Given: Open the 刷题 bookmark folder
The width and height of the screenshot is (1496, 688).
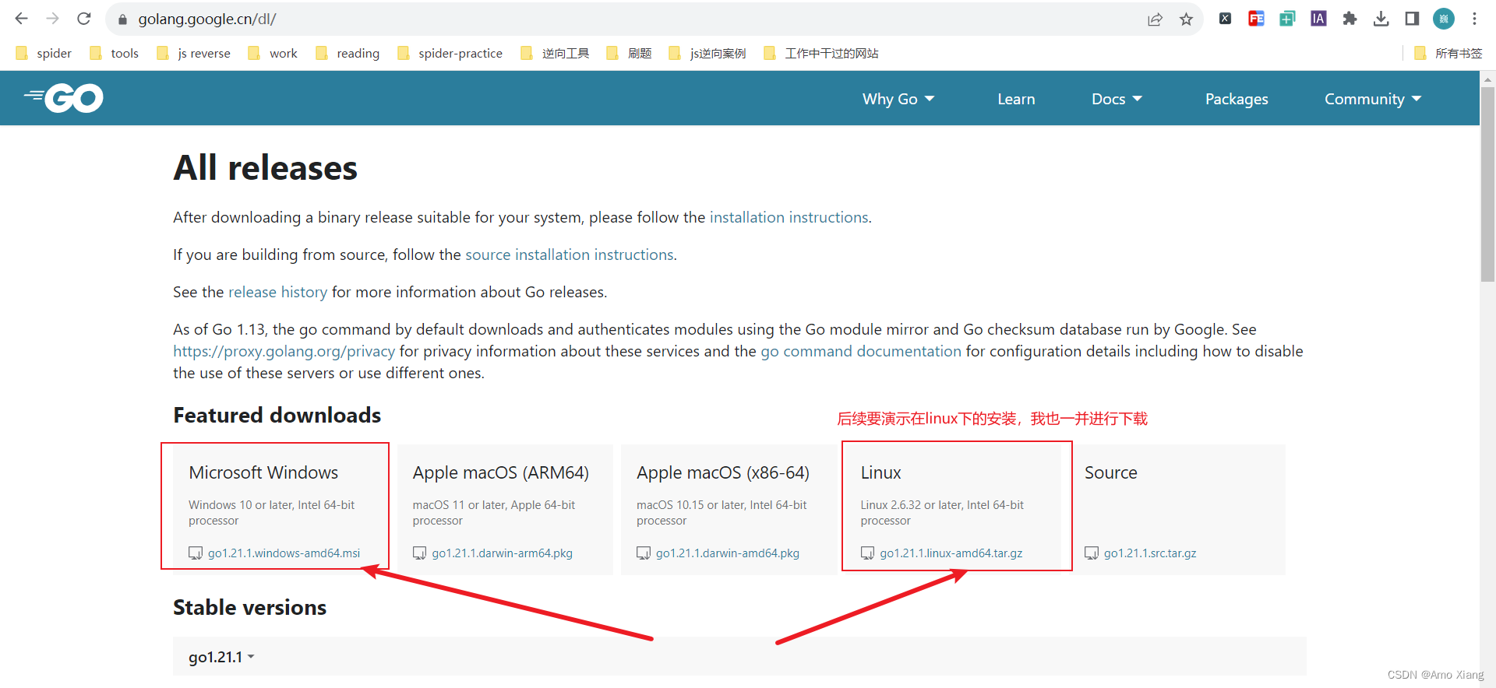Looking at the screenshot, I should (630, 53).
